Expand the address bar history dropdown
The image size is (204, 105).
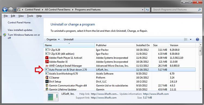click(143, 10)
